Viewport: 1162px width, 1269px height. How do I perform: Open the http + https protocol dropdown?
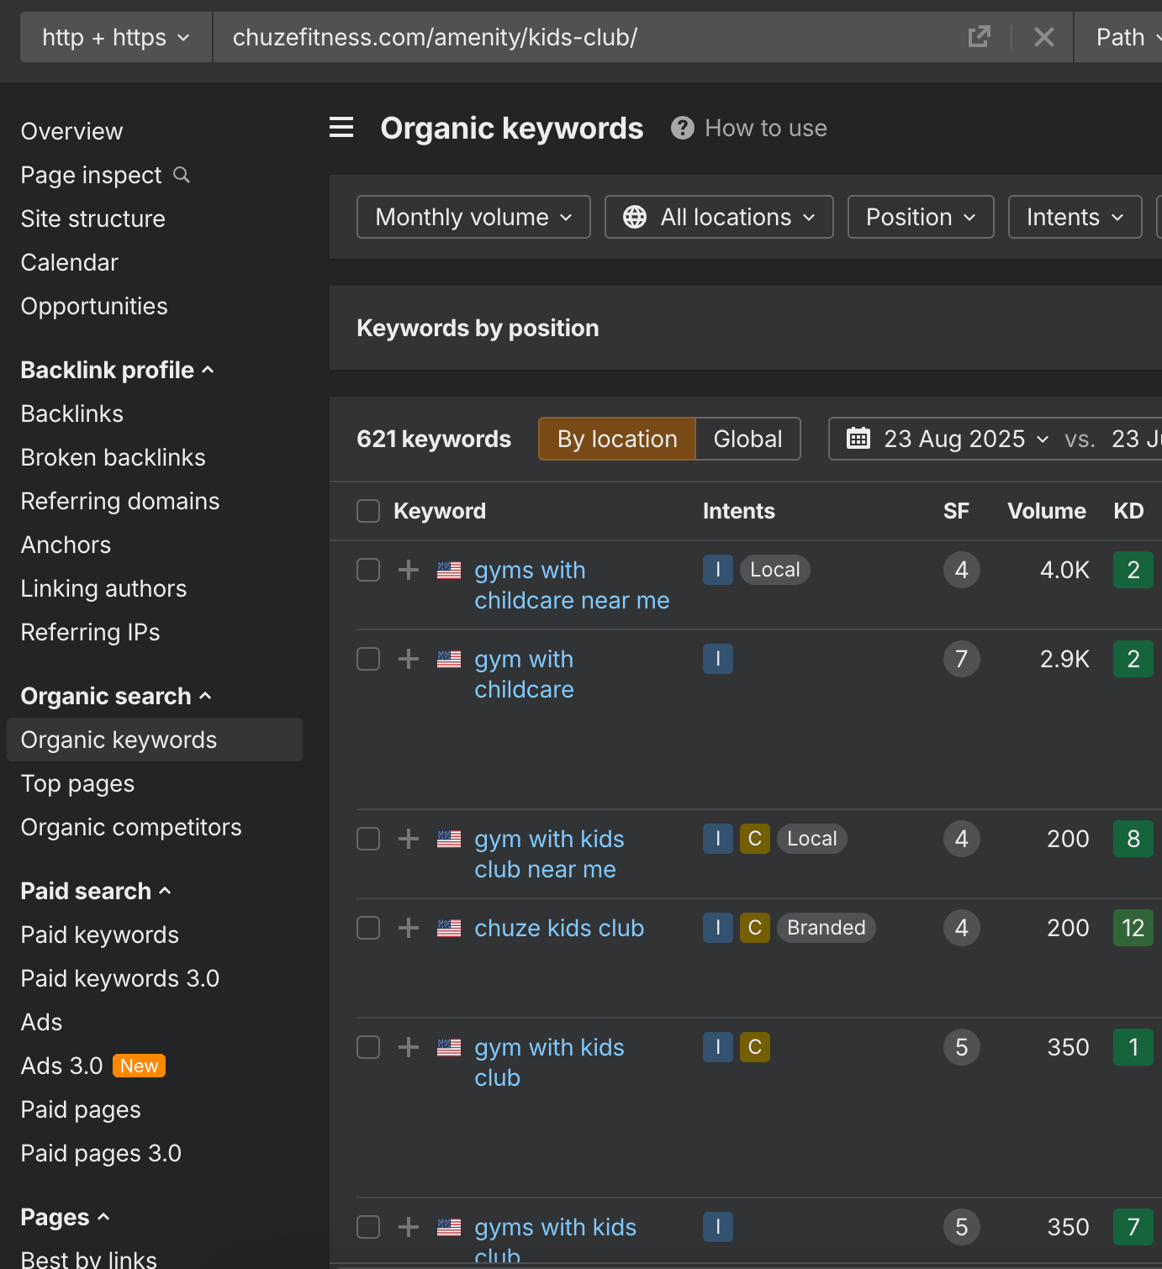(116, 37)
